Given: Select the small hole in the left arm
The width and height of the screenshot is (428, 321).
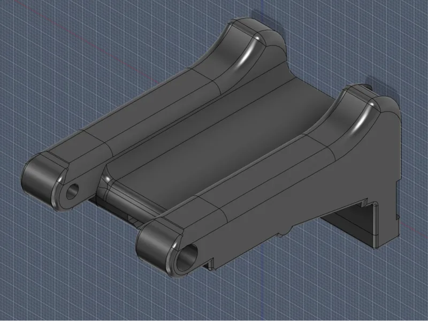Looking at the screenshot, I should point(72,192).
